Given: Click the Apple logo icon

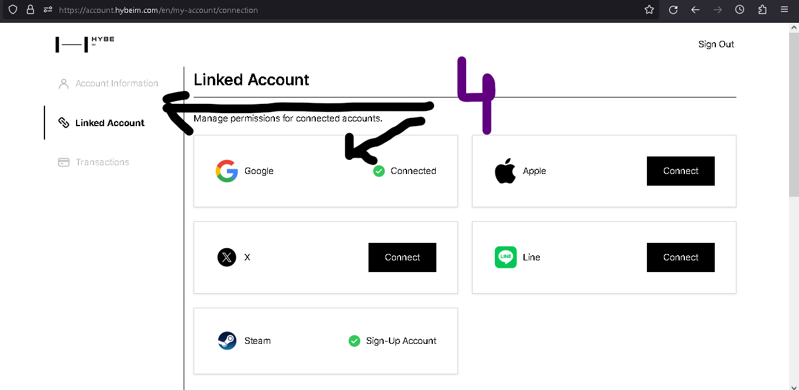Looking at the screenshot, I should point(505,171).
